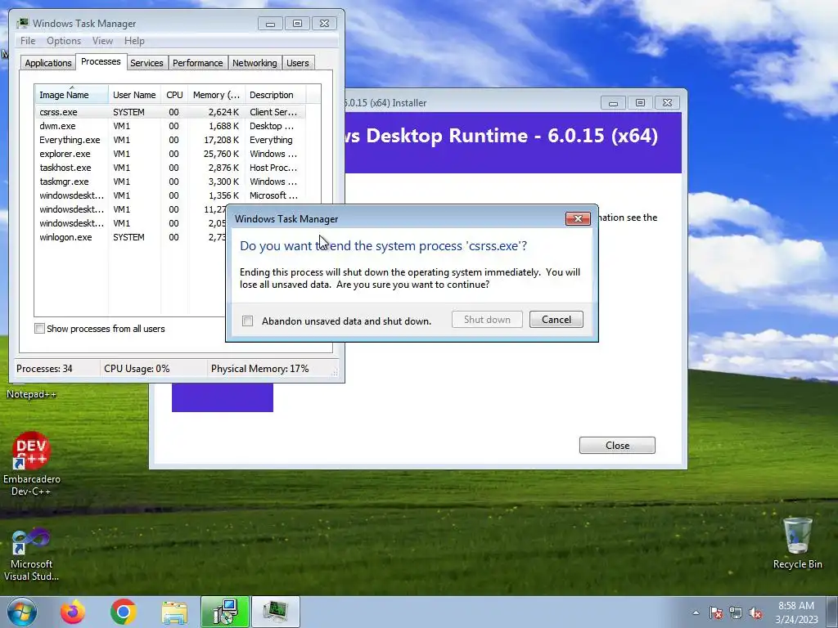Select the taskhost.exe process row
838x628 pixels.
(170, 168)
